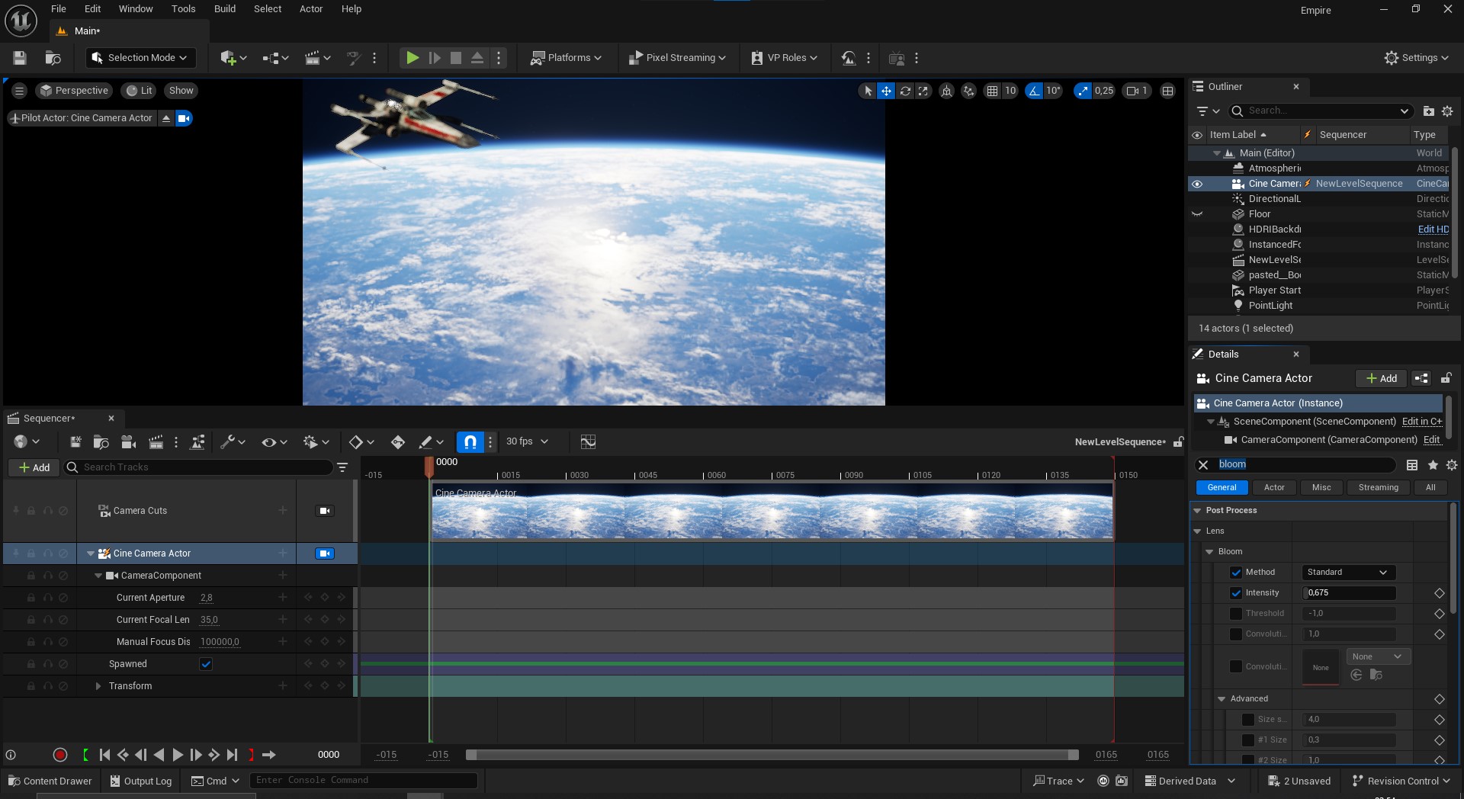Click the green Play button in the toolbar
The image size is (1464, 799).
pos(412,58)
